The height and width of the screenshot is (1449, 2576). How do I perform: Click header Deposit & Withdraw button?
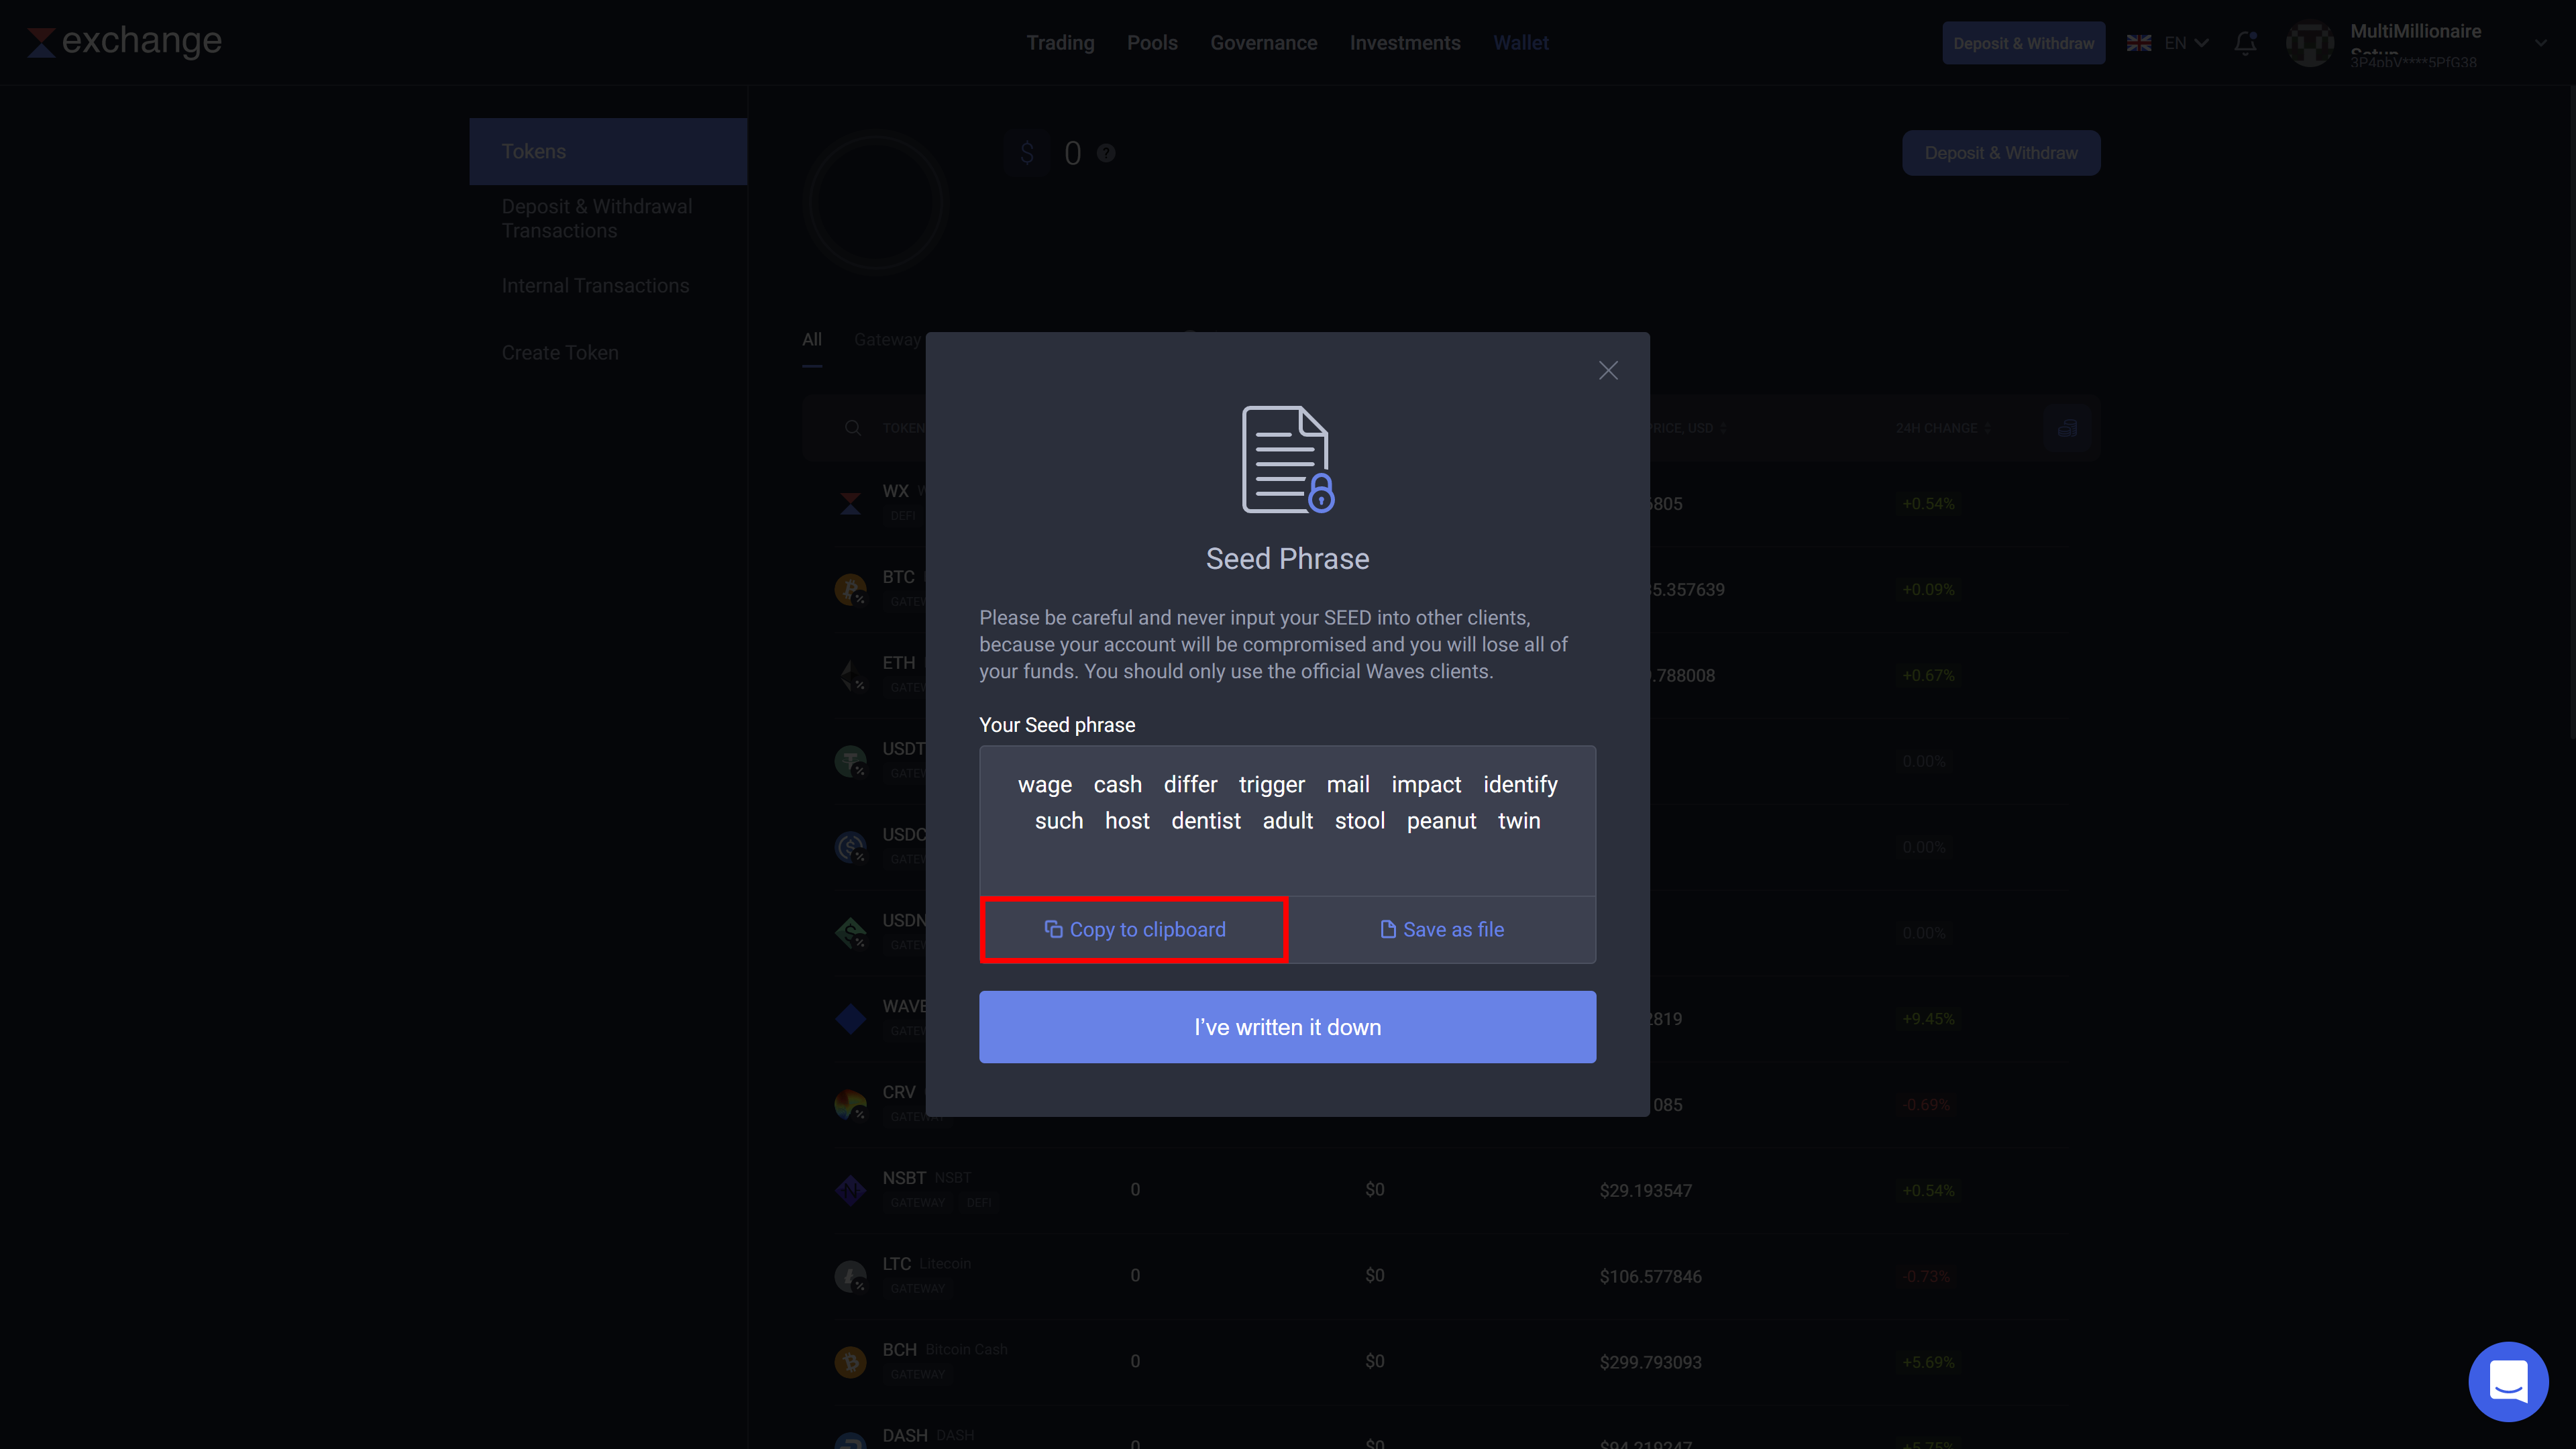(2023, 43)
